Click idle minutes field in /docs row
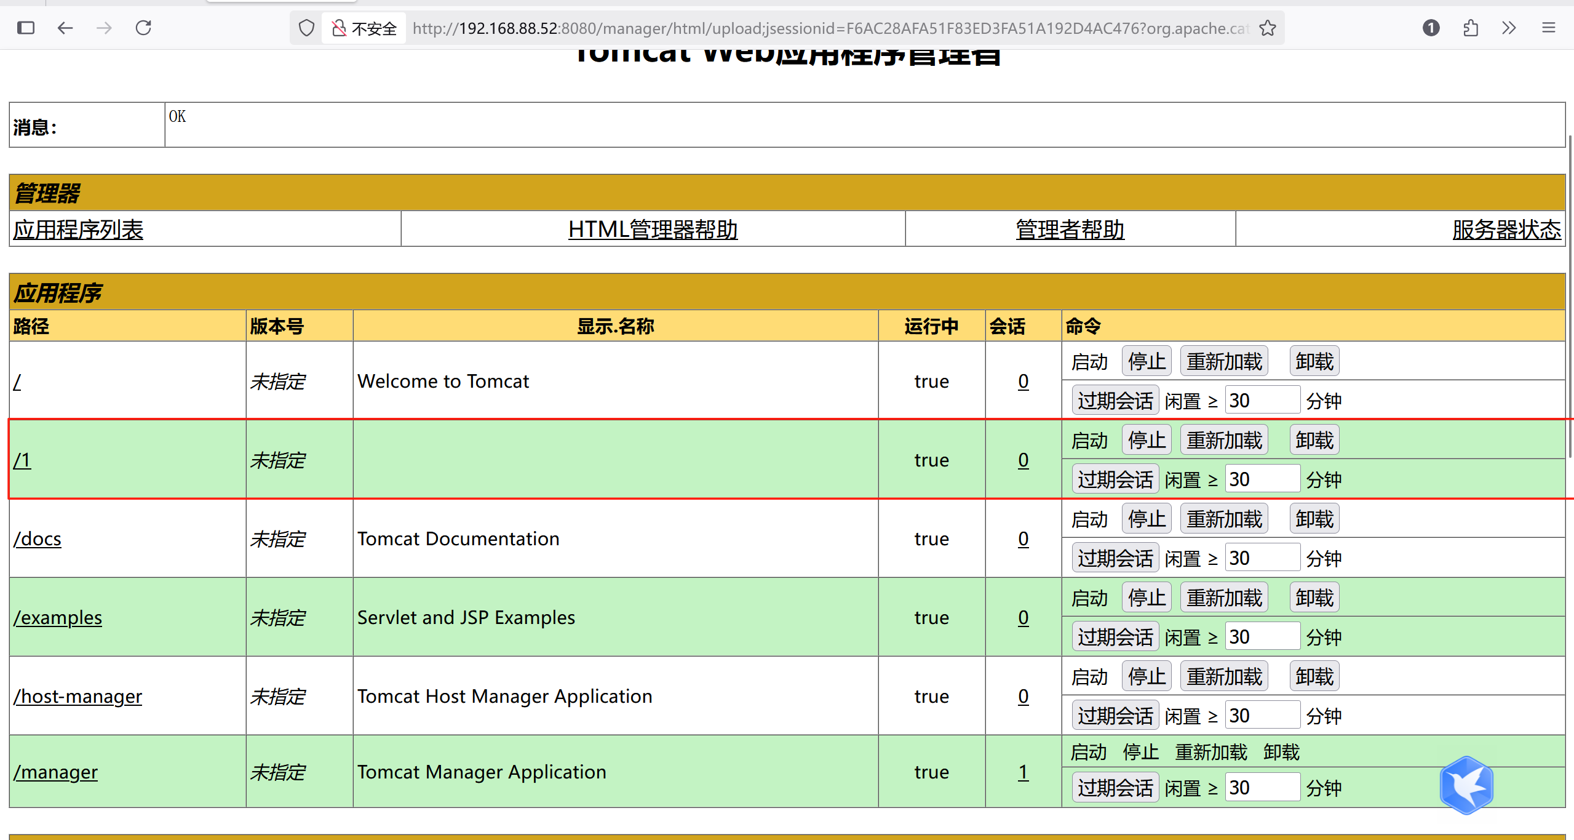The width and height of the screenshot is (1574, 840). (1262, 558)
